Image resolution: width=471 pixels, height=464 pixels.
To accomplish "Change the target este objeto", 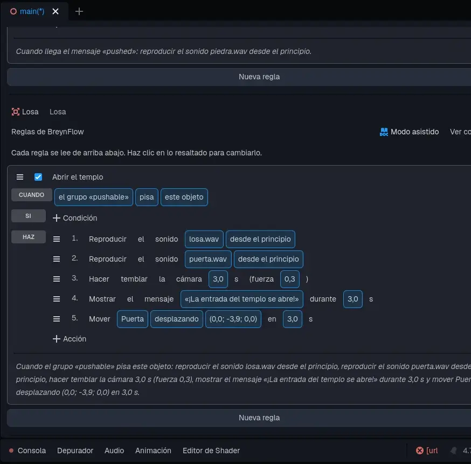I will coord(184,197).
